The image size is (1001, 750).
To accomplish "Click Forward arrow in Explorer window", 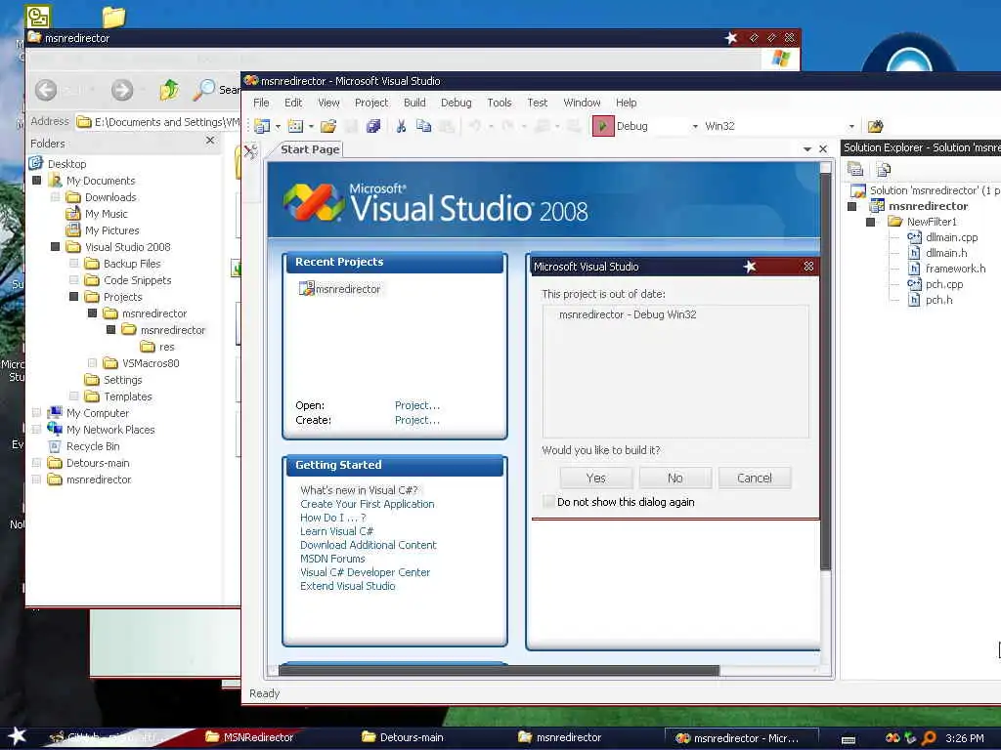I will pyautogui.click(x=122, y=90).
